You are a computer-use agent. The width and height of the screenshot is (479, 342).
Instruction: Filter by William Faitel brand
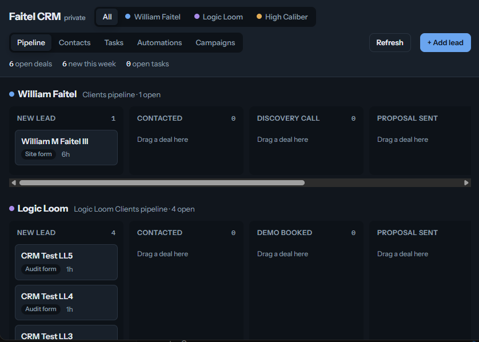(x=153, y=17)
